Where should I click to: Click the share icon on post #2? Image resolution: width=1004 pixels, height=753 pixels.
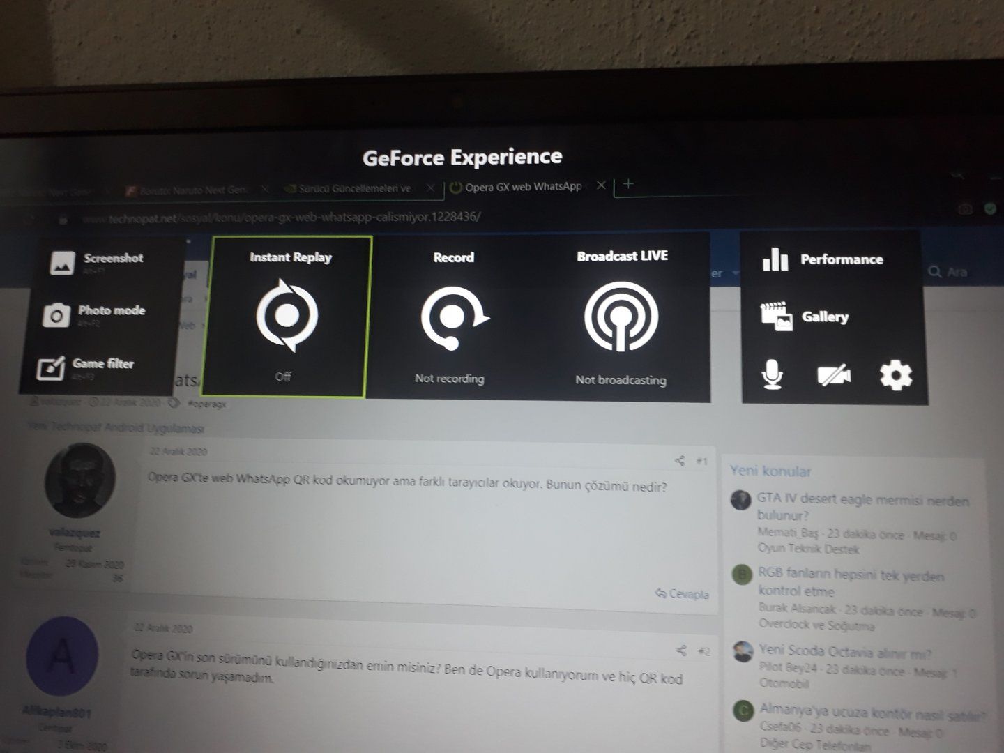681,651
